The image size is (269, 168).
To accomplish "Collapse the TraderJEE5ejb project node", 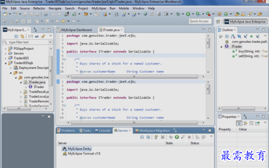I will click(x=6, y=63).
